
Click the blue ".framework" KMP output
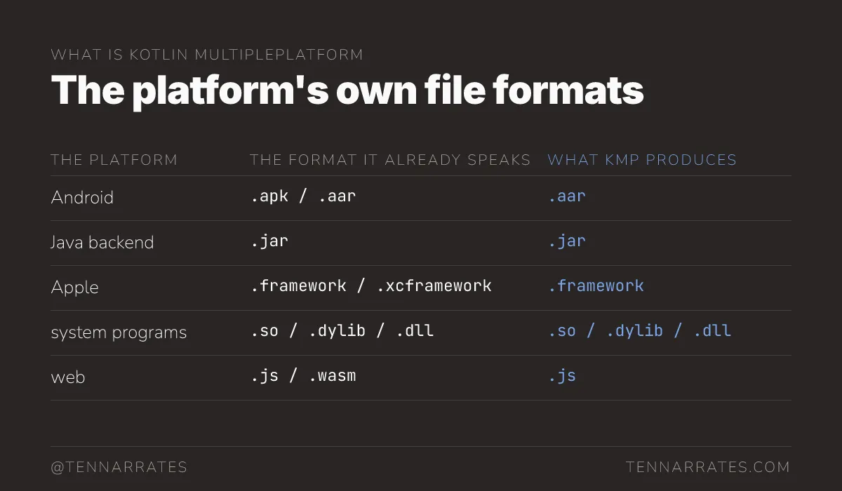coord(596,286)
